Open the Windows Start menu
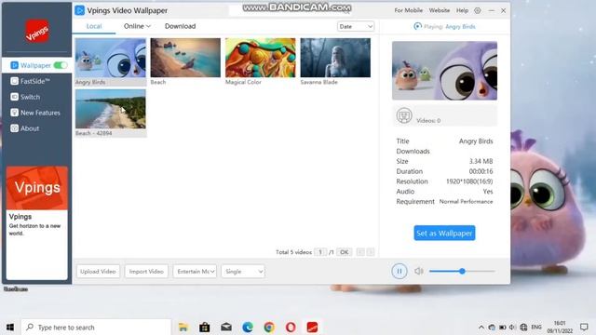596x335 pixels. click(10, 327)
